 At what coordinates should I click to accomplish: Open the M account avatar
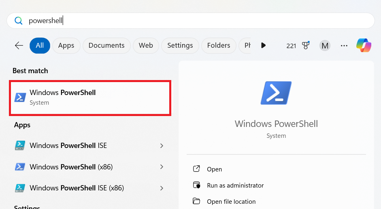click(325, 45)
